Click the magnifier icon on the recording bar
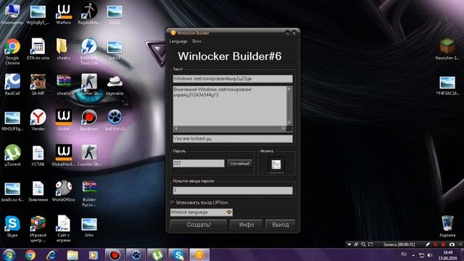Screen dimensions: 464x261 point(363,244)
